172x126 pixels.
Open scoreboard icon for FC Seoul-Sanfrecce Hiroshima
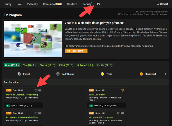[x=40, y=113]
